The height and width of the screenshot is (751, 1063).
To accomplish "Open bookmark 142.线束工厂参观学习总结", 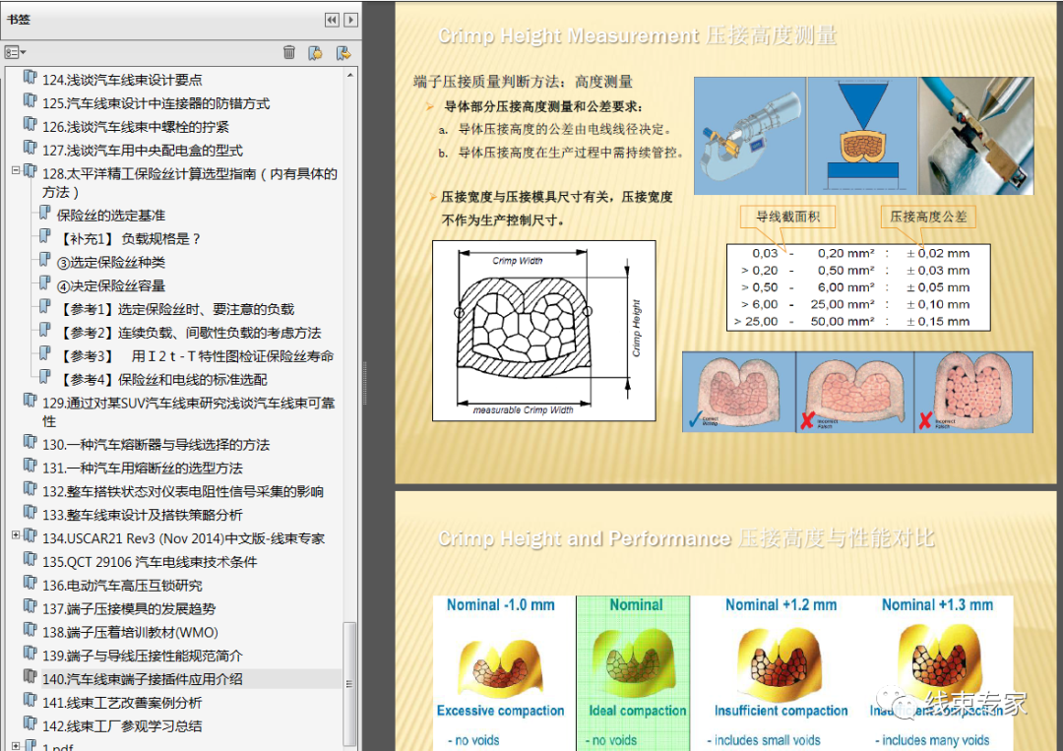I will pos(122,726).
